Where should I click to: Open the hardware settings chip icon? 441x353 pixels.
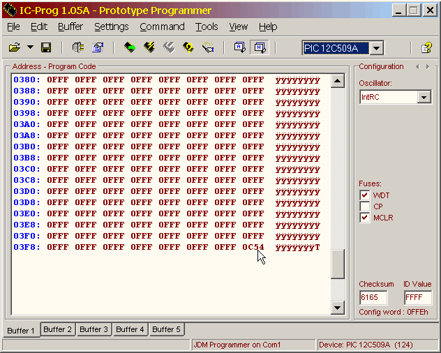pos(77,47)
